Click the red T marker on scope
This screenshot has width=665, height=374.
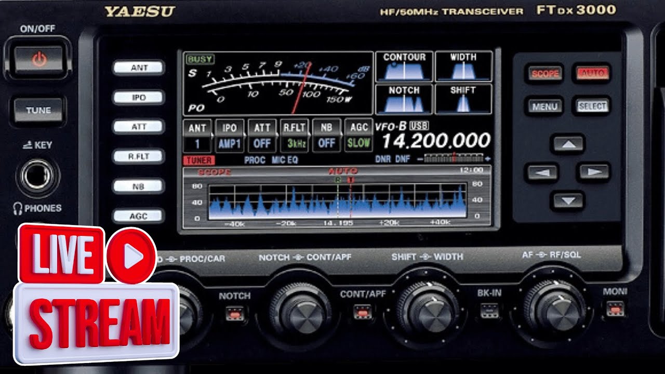(351, 180)
